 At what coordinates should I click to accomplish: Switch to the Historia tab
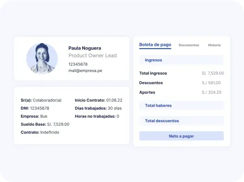click(214, 45)
